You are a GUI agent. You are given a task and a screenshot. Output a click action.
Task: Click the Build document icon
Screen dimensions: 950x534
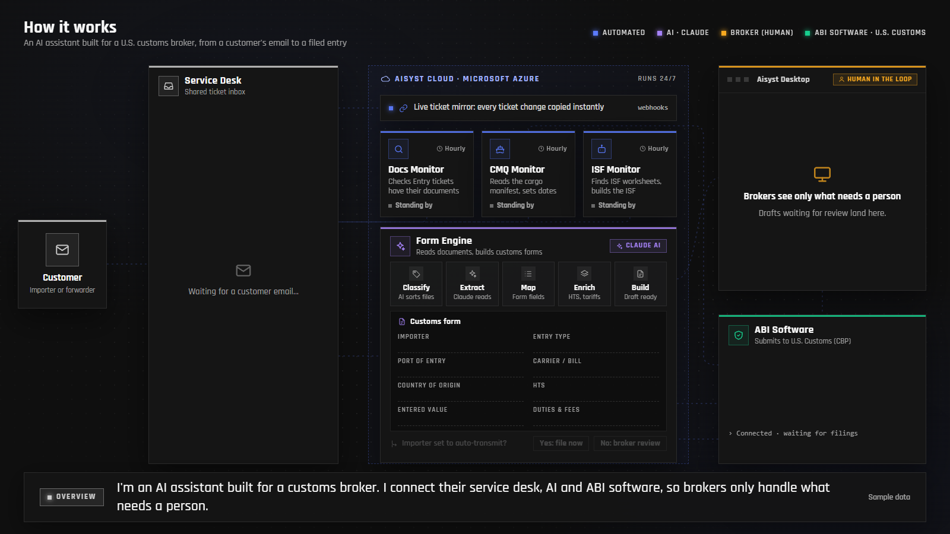640,274
